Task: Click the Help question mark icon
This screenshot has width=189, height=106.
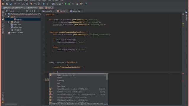Action: tap(86, 4)
